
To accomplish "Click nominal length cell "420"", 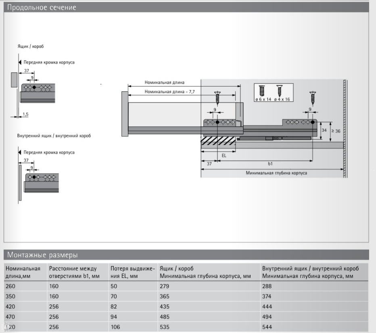I will (10, 307).
